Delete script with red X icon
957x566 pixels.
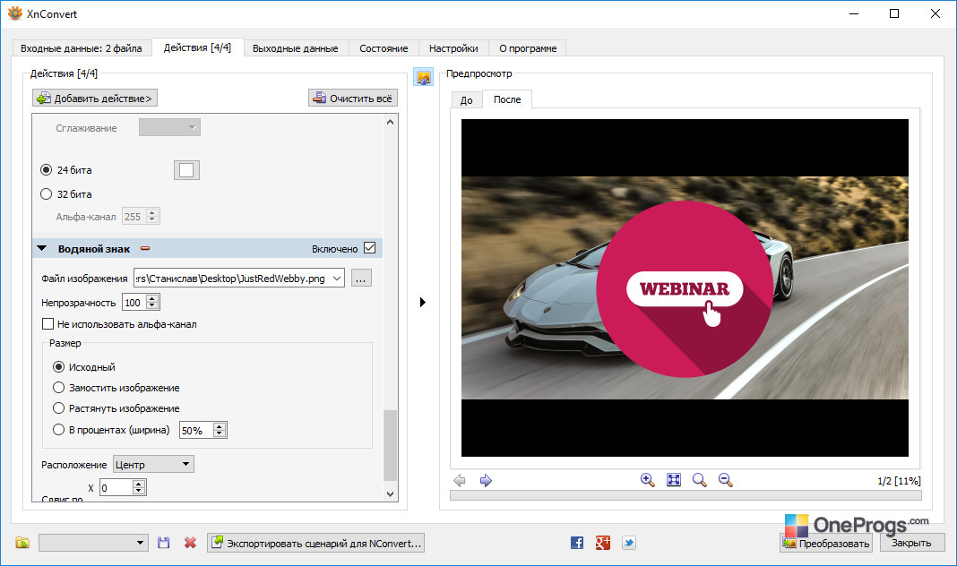(191, 542)
